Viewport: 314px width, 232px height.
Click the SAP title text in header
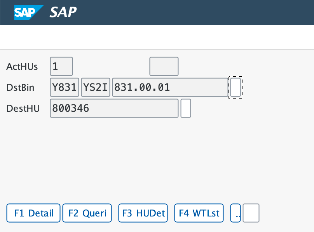[63, 12]
